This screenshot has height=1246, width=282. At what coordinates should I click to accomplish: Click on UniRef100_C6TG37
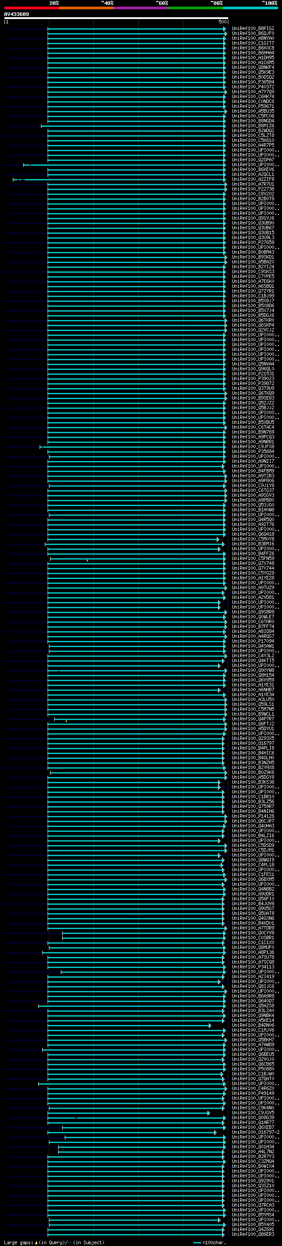click(x=253, y=491)
